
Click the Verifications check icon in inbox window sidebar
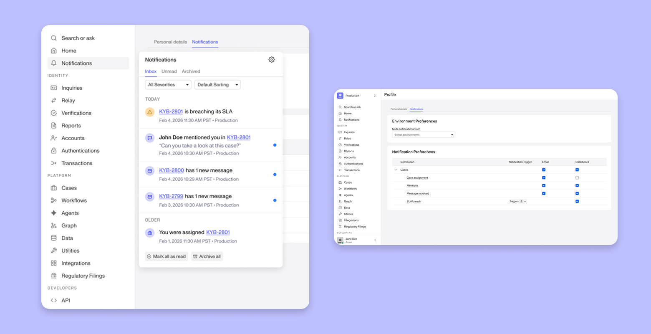(54, 113)
